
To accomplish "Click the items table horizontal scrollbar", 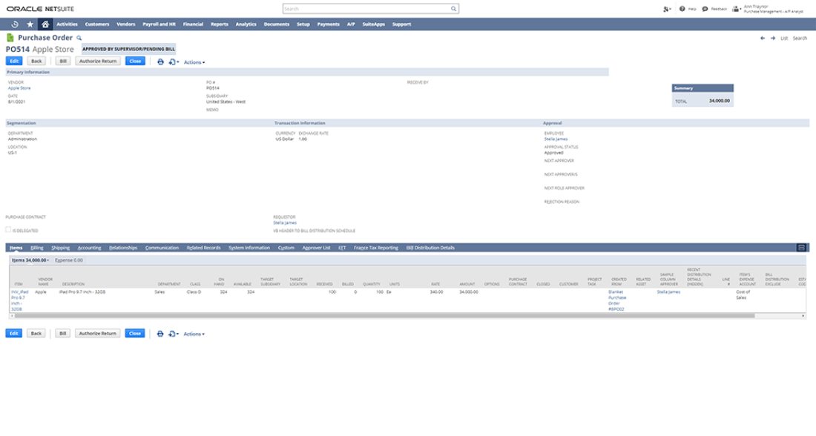I will coord(384,316).
